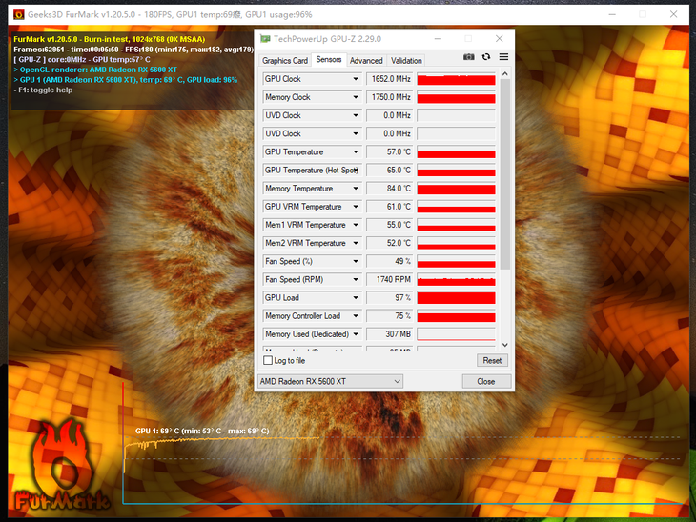Close the GPU-Z window with X
This screenshot has width=696, height=522.
499,39
